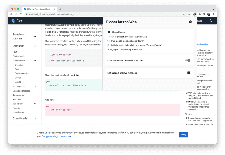Screen dimensions: 225x155
Task: Jump to Strings in the table of contents
Action: coord(188,114)
